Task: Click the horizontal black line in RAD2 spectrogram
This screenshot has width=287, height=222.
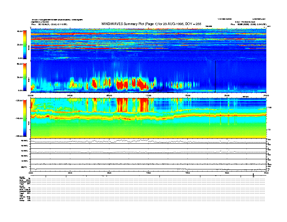Action: (149, 50)
